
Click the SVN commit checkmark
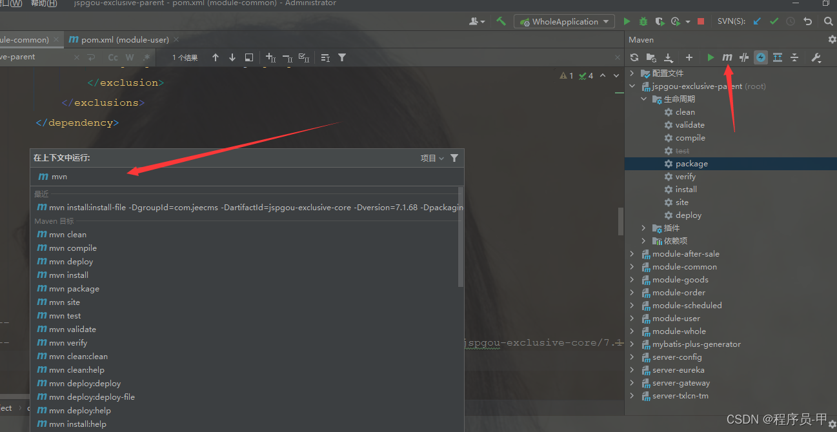click(774, 21)
